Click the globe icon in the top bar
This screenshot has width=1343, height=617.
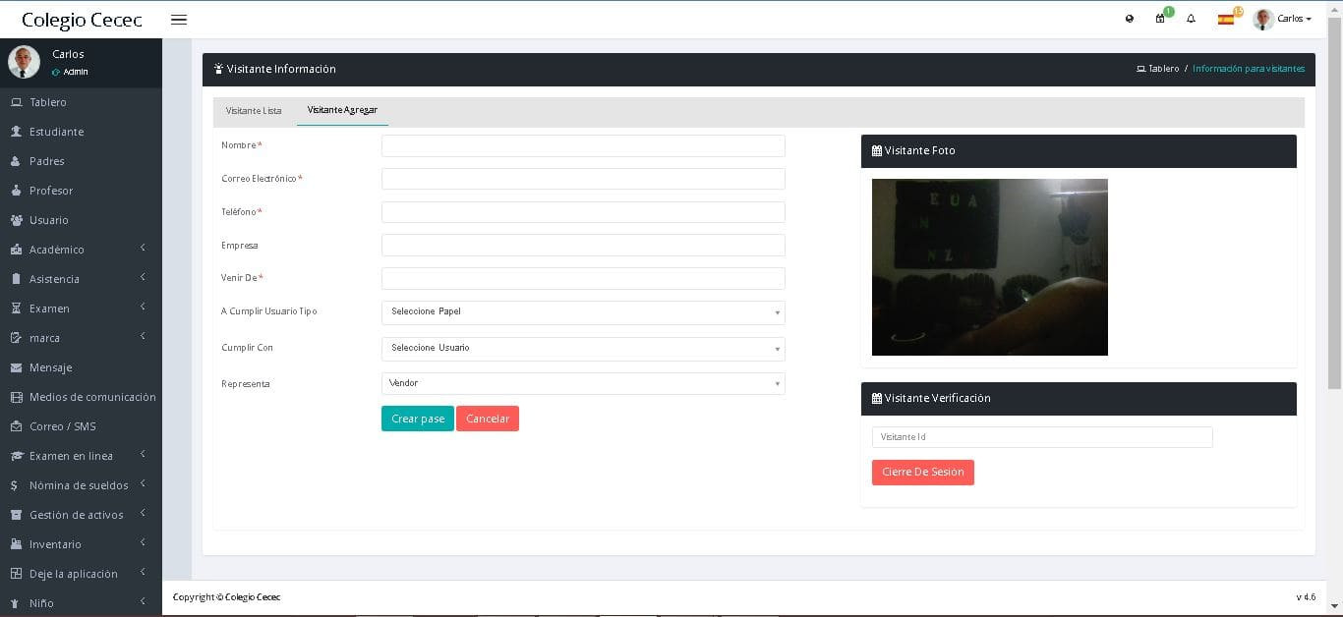coord(1129,18)
